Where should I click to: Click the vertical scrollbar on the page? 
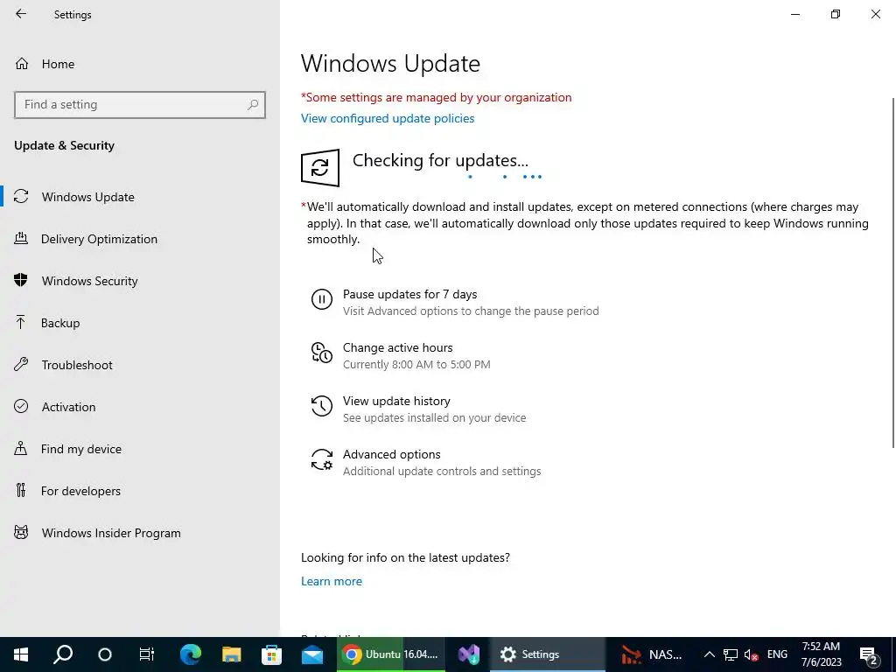893,273
